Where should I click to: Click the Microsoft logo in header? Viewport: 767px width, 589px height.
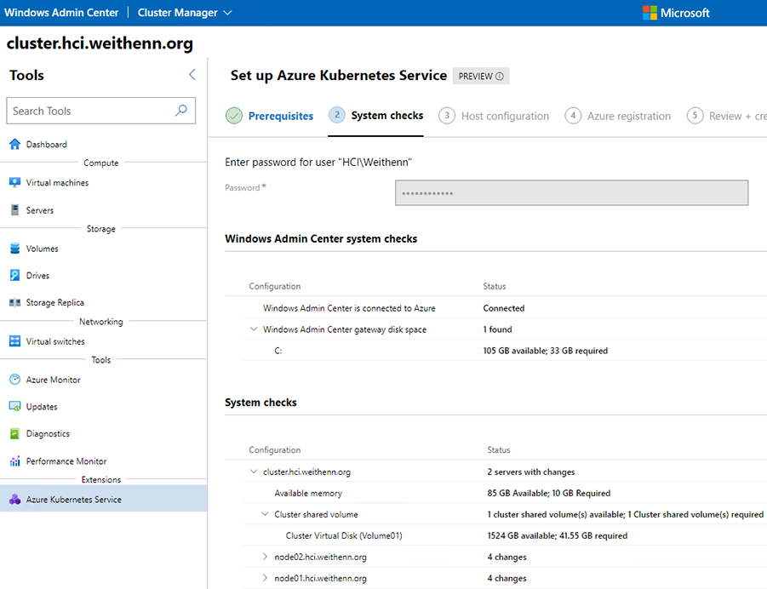(650, 13)
